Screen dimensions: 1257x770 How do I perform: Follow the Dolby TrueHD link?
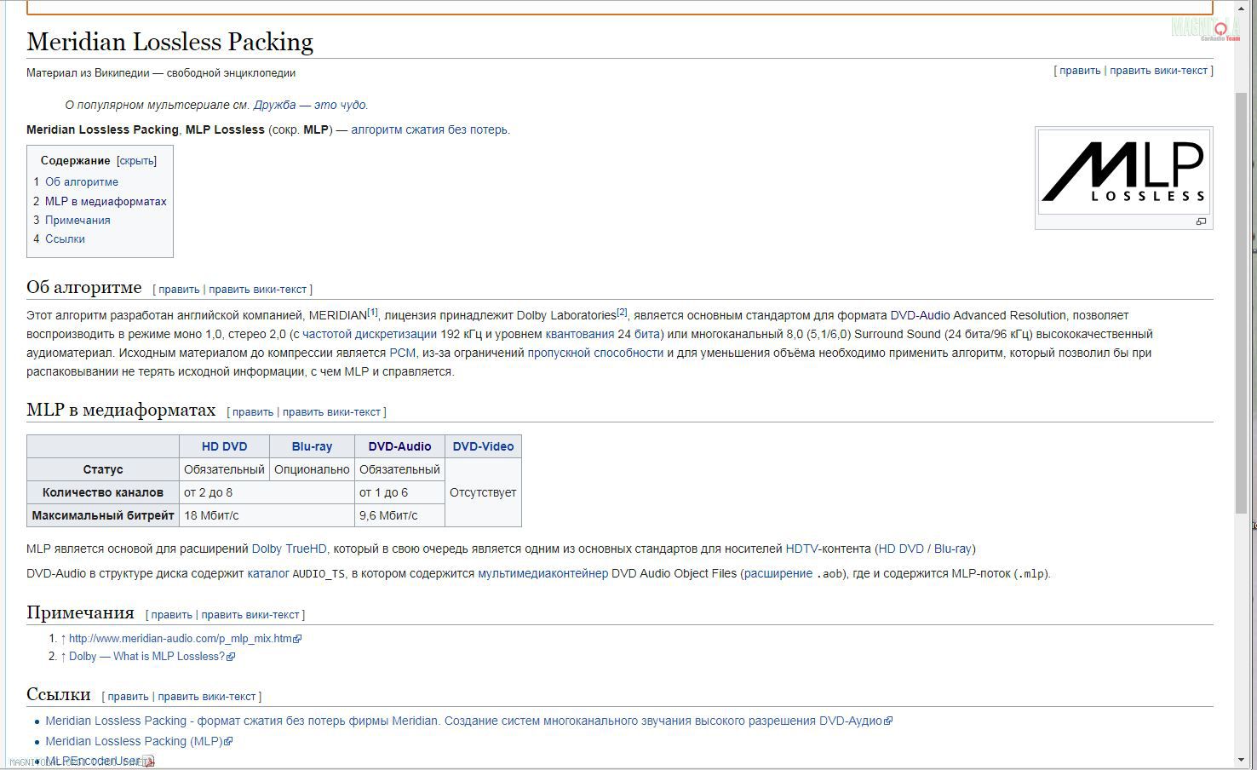click(289, 549)
